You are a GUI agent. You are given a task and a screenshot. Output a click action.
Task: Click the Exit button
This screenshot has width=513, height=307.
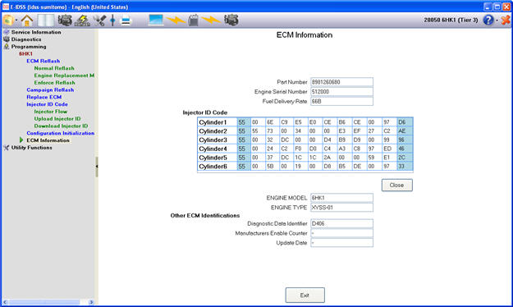[x=305, y=295]
